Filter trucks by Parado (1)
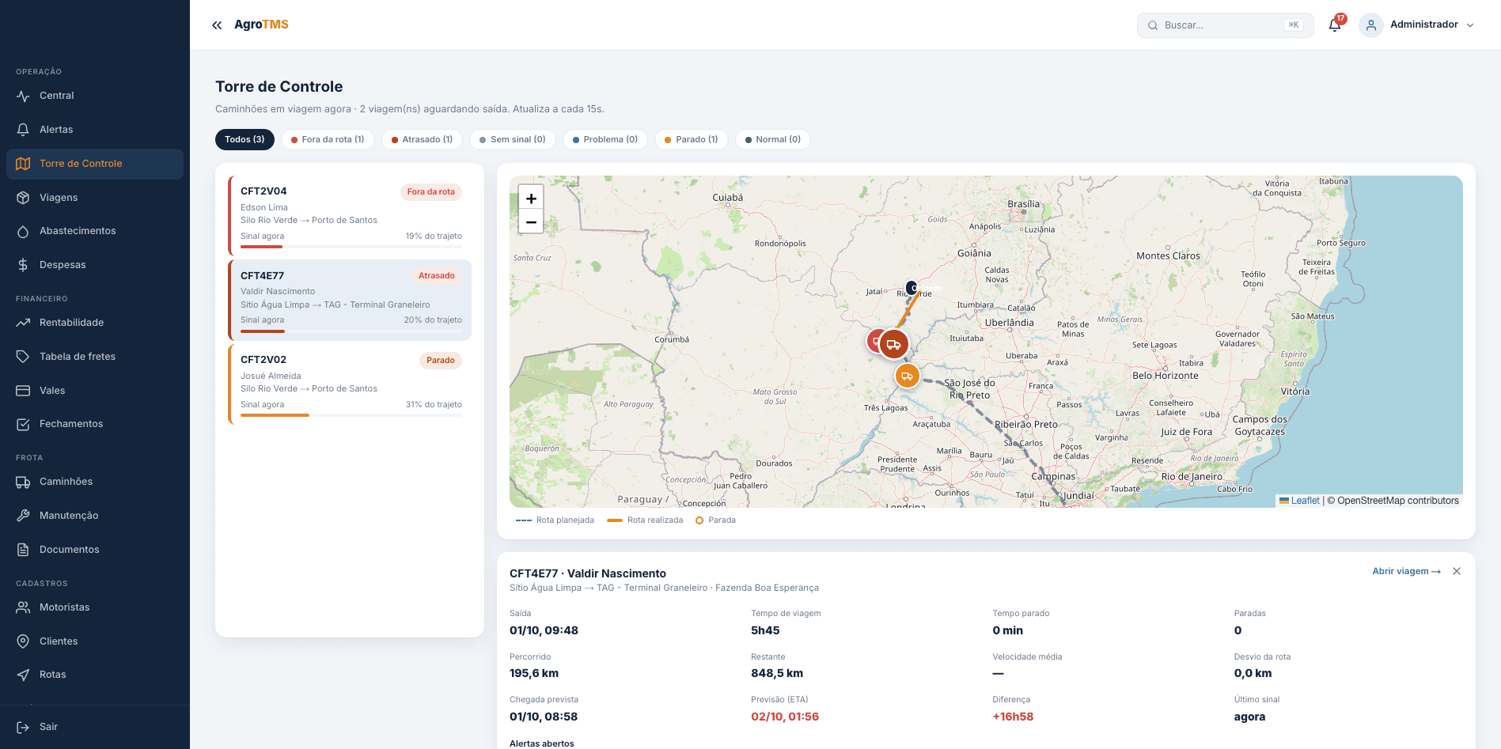The image size is (1501, 749). click(x=692, y=139)
